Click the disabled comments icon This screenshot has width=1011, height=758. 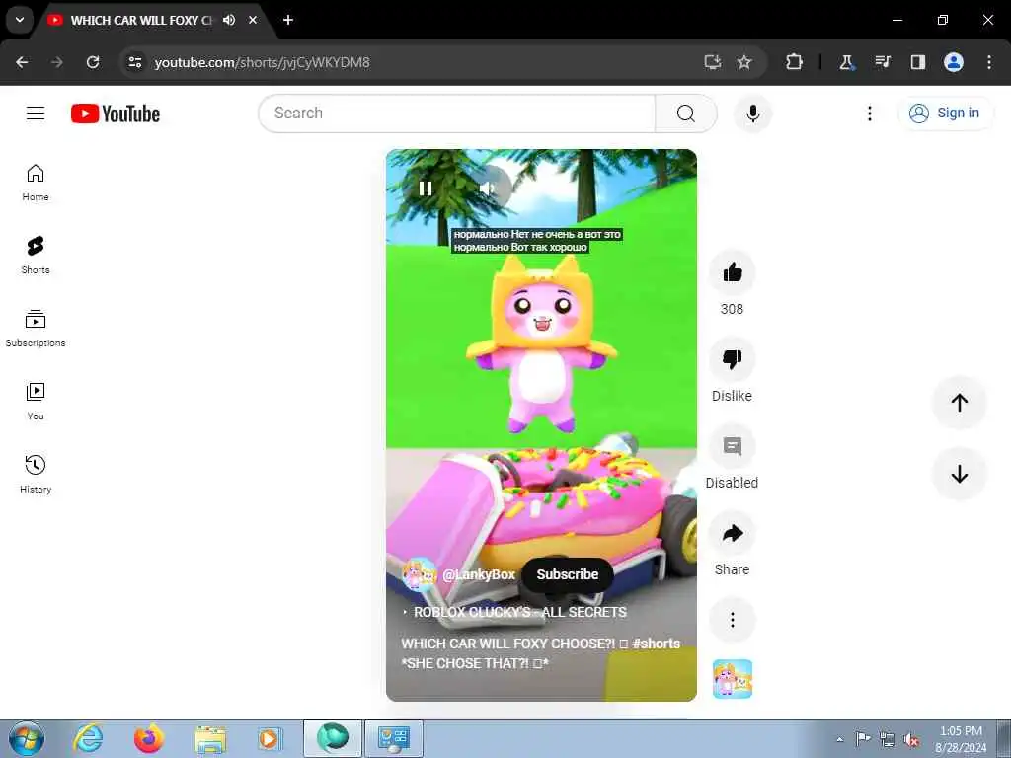732,446
